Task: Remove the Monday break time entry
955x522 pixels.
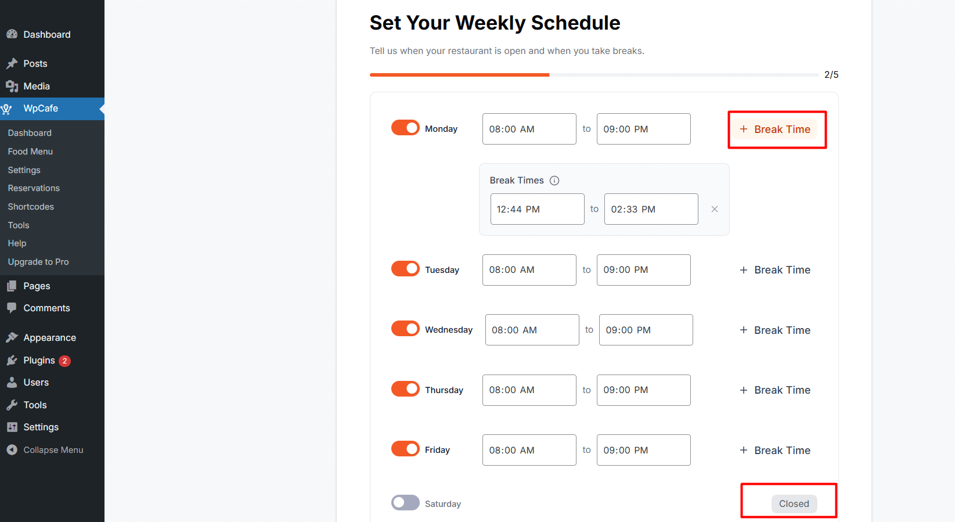Action: click(715, 209)
